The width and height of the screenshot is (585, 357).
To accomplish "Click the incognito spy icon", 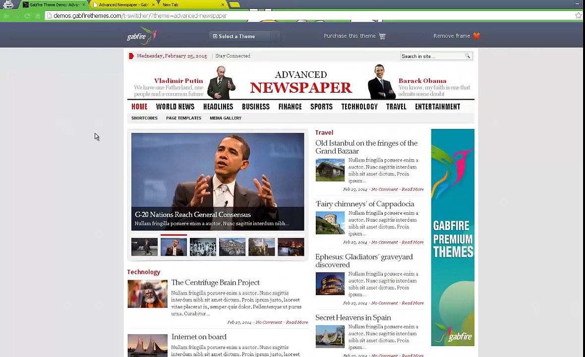I will pos(8,4).
